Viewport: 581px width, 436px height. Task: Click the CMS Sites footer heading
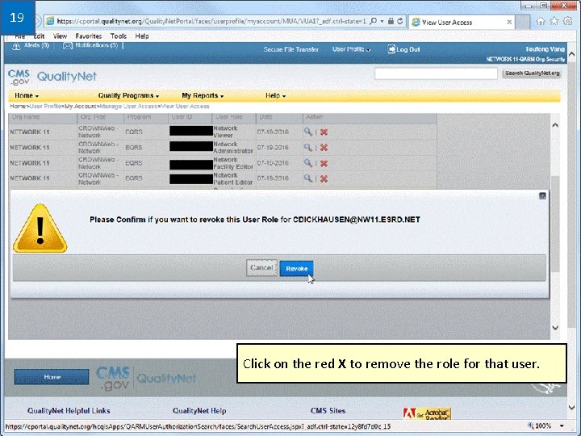(328, 411)
